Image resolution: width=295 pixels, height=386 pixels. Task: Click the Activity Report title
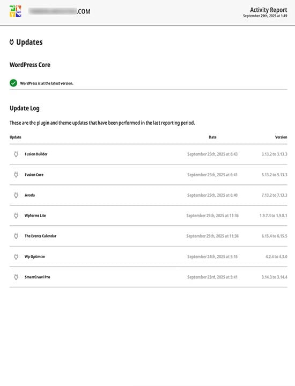269,10
